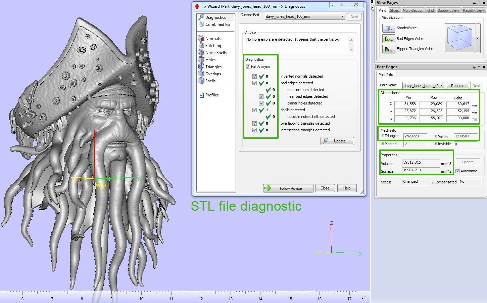Click the view cube orientation thumbnail
The width and height of the screenshot is (487, 303).
tap(460, 38)
